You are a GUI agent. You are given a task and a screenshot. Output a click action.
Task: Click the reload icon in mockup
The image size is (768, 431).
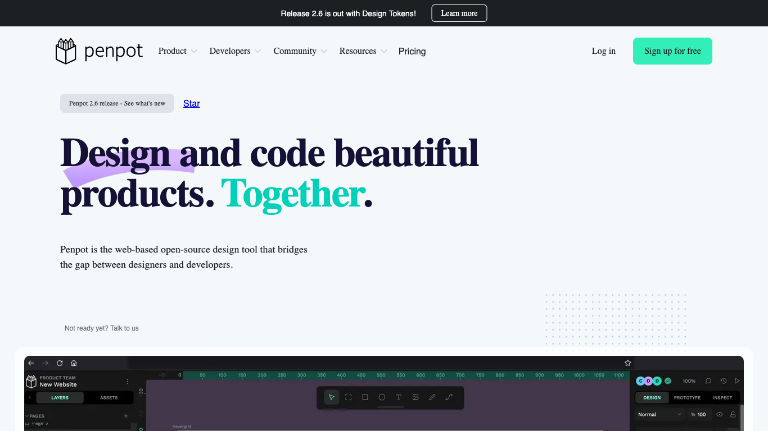click(60, 363)
